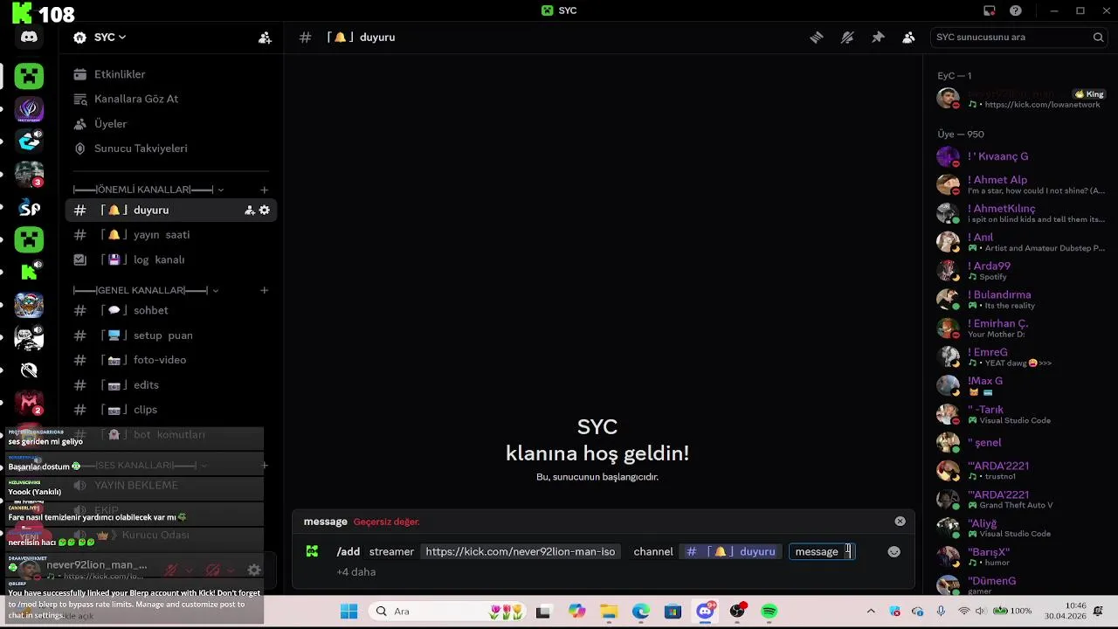The image size is (1118, 629).
Task: Add channel to ÖNEMLİ KANALLAR category
Action: (x=265, y=190)
